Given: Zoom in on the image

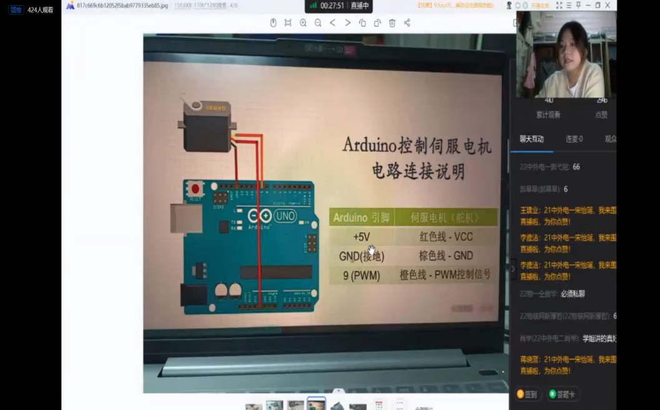Looking at the screenshot, I should [303, 22].
